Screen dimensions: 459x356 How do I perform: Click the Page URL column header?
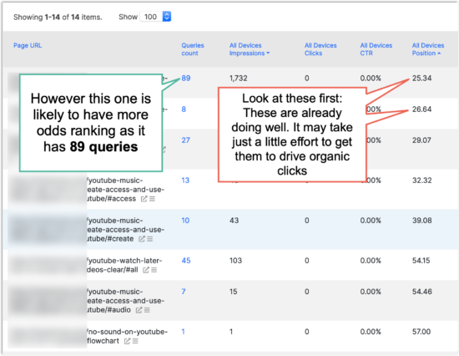coord(28,45)
